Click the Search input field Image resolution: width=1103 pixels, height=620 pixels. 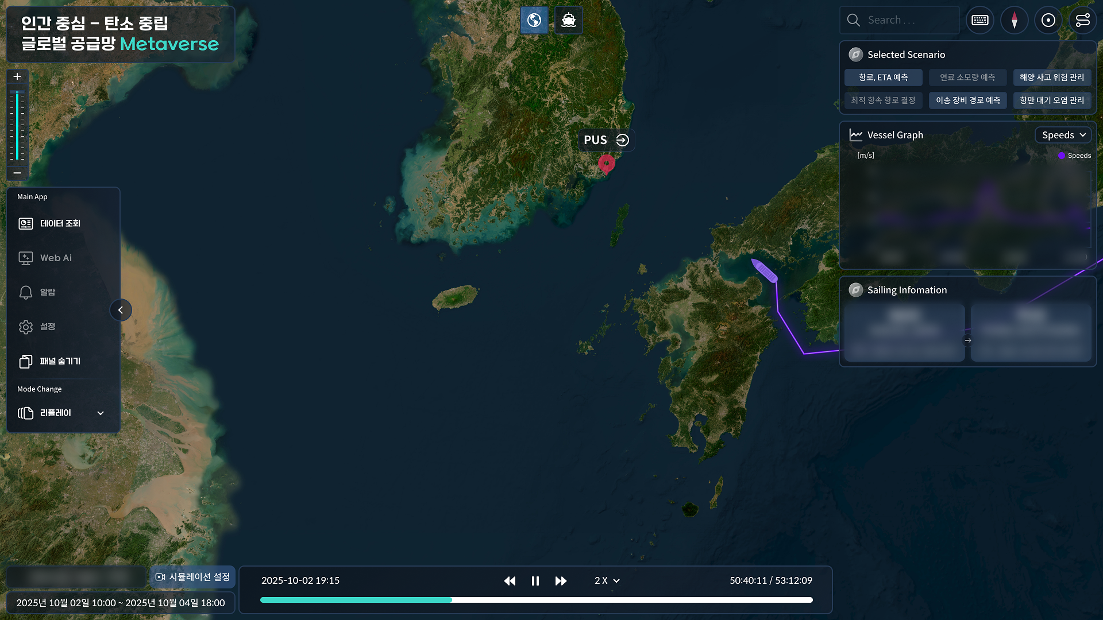tap(900, 20)
